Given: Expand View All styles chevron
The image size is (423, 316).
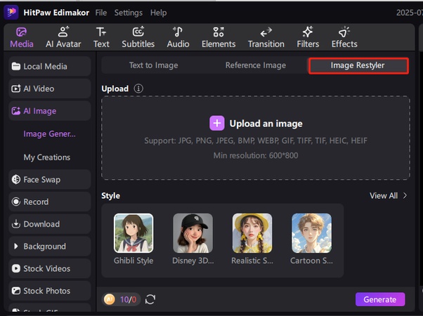Looking at the screenshot, I should point(405,195).
